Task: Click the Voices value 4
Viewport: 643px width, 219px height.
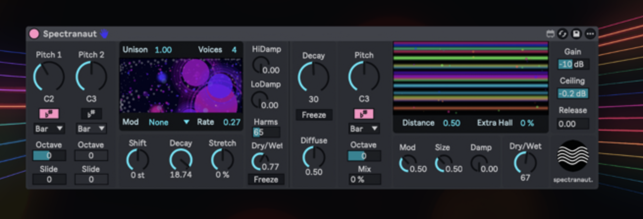Action: coord(234,50)
